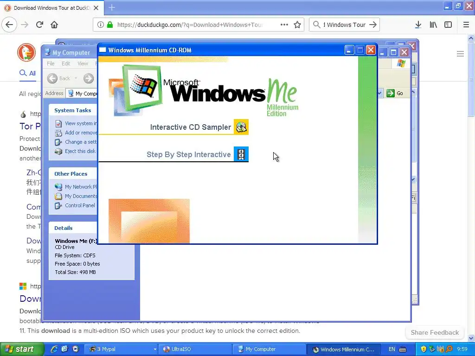Go back in the Mypal browser

point(9,25)
